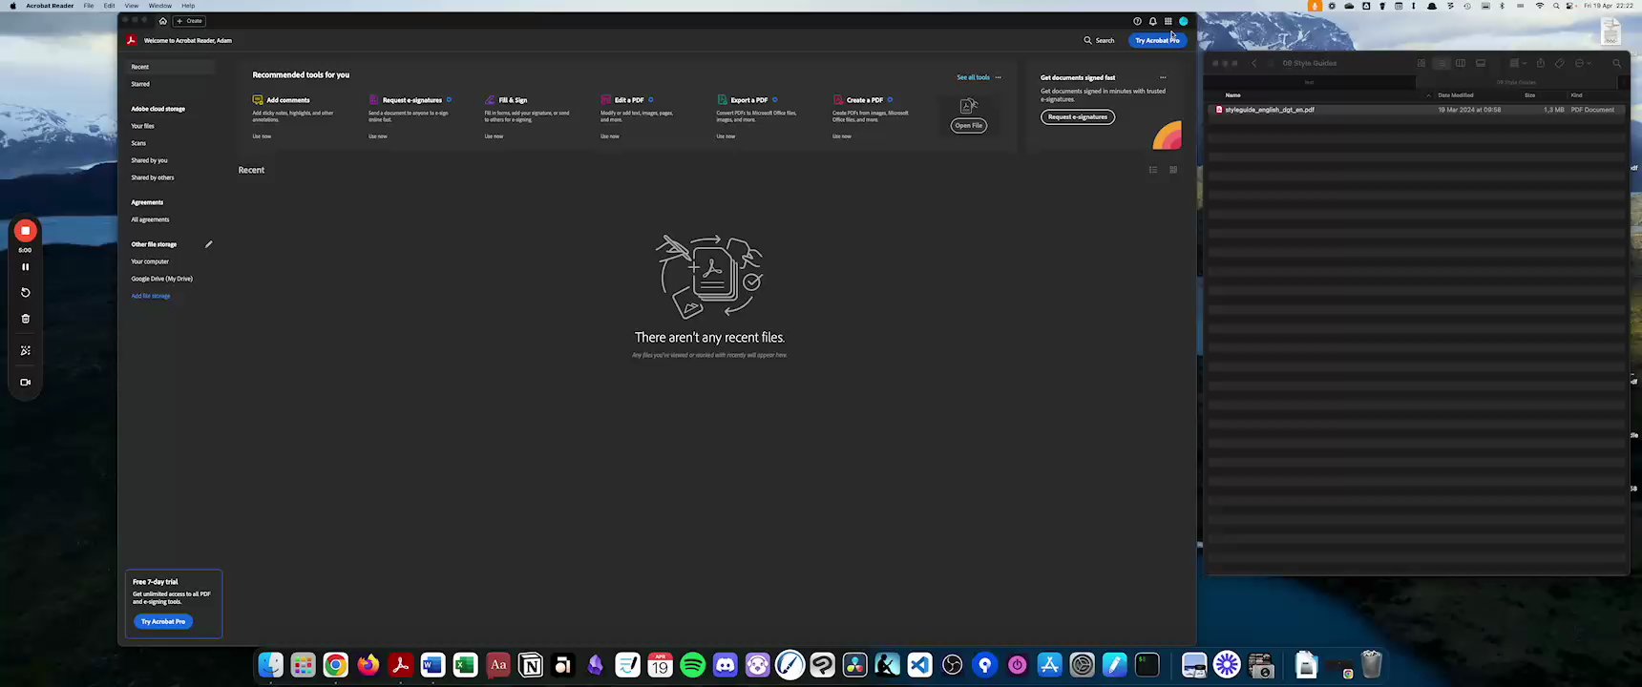1642x687 pixels.
Task: Open Discord from the Dock
Action: coord(726,665)
